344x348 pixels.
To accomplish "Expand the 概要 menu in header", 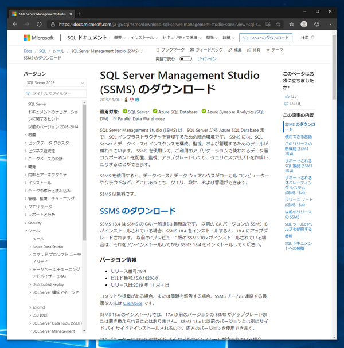I will 120,38.
